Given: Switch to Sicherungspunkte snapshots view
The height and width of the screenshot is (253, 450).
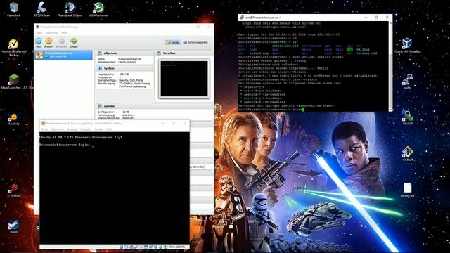Looking at the screenshot, I should (195, 42).
